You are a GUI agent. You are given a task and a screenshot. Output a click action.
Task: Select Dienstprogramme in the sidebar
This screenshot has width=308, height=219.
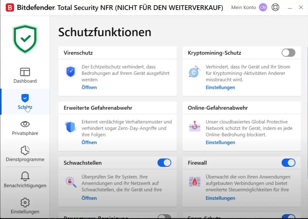click(x=25, y=154)
